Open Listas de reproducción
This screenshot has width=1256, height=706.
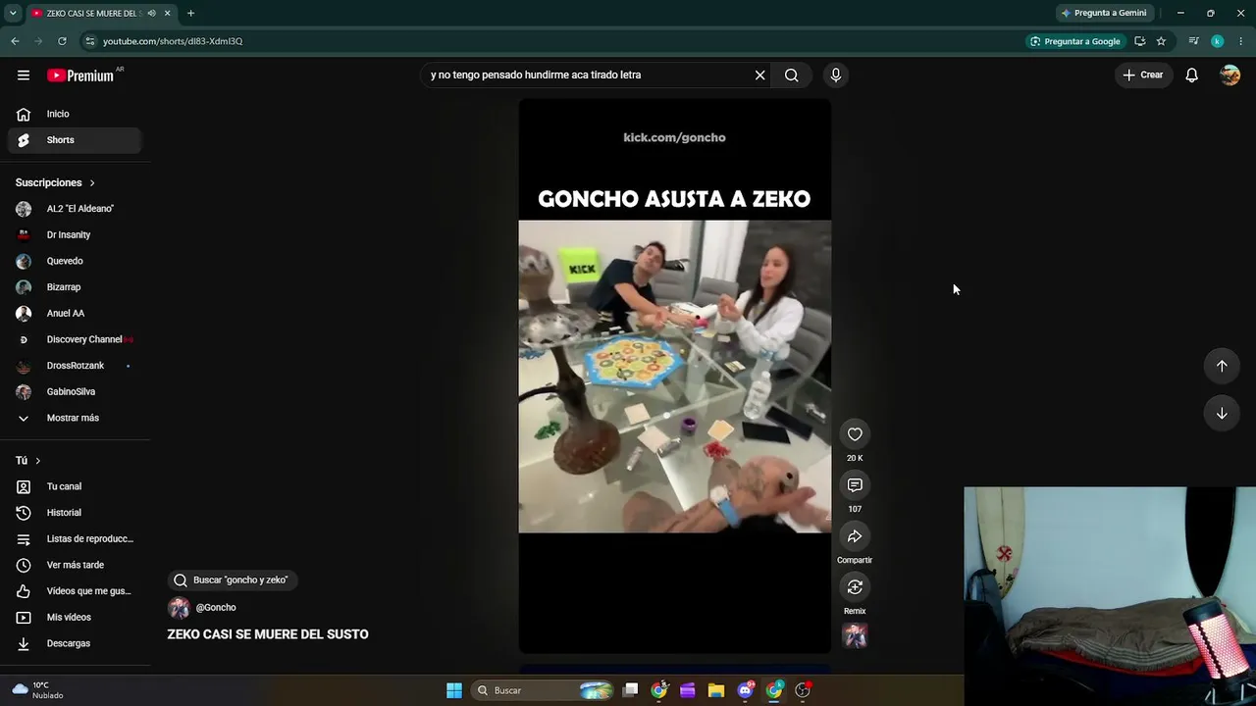[x=75, y=538]
